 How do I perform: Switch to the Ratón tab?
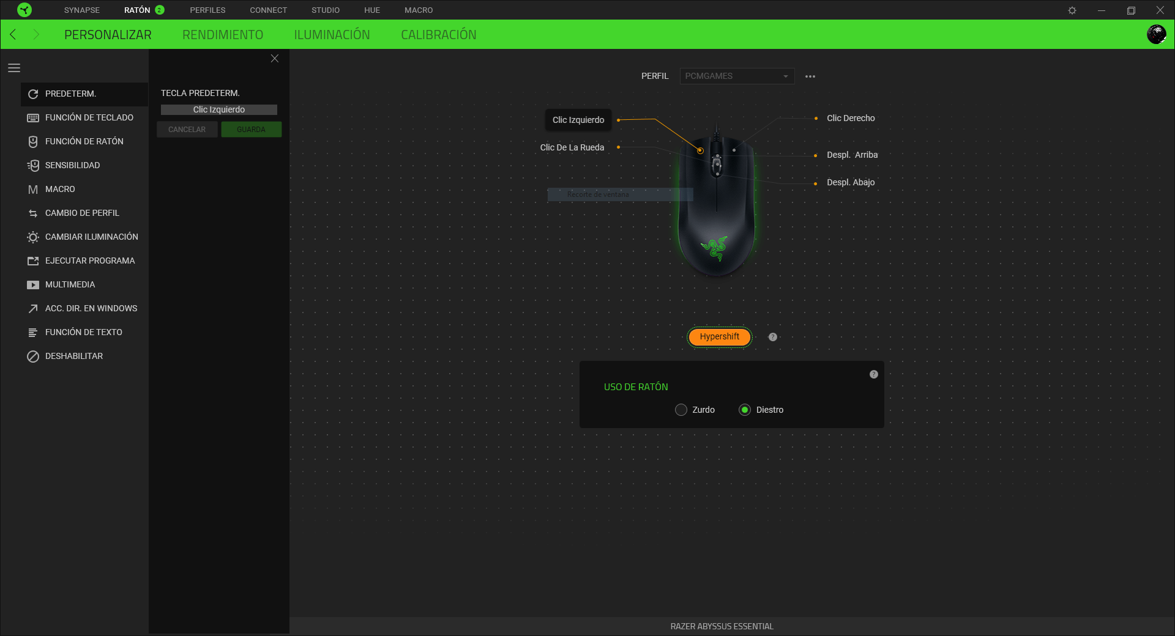pyautogui.click(x=137, y=10)
